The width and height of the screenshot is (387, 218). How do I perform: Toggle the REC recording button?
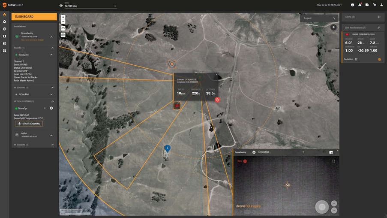click(242, 161)
